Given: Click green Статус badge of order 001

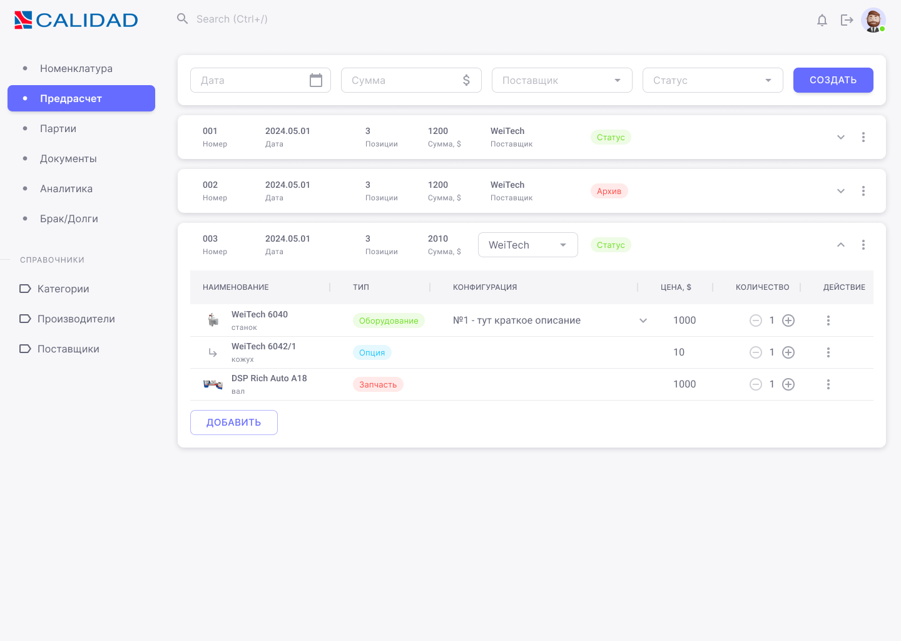Looking at the screenshot, I should click(611, 137).
